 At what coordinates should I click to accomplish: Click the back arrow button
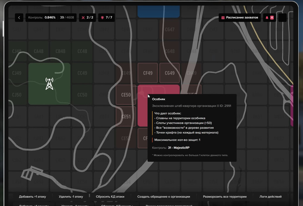(19, 18)
